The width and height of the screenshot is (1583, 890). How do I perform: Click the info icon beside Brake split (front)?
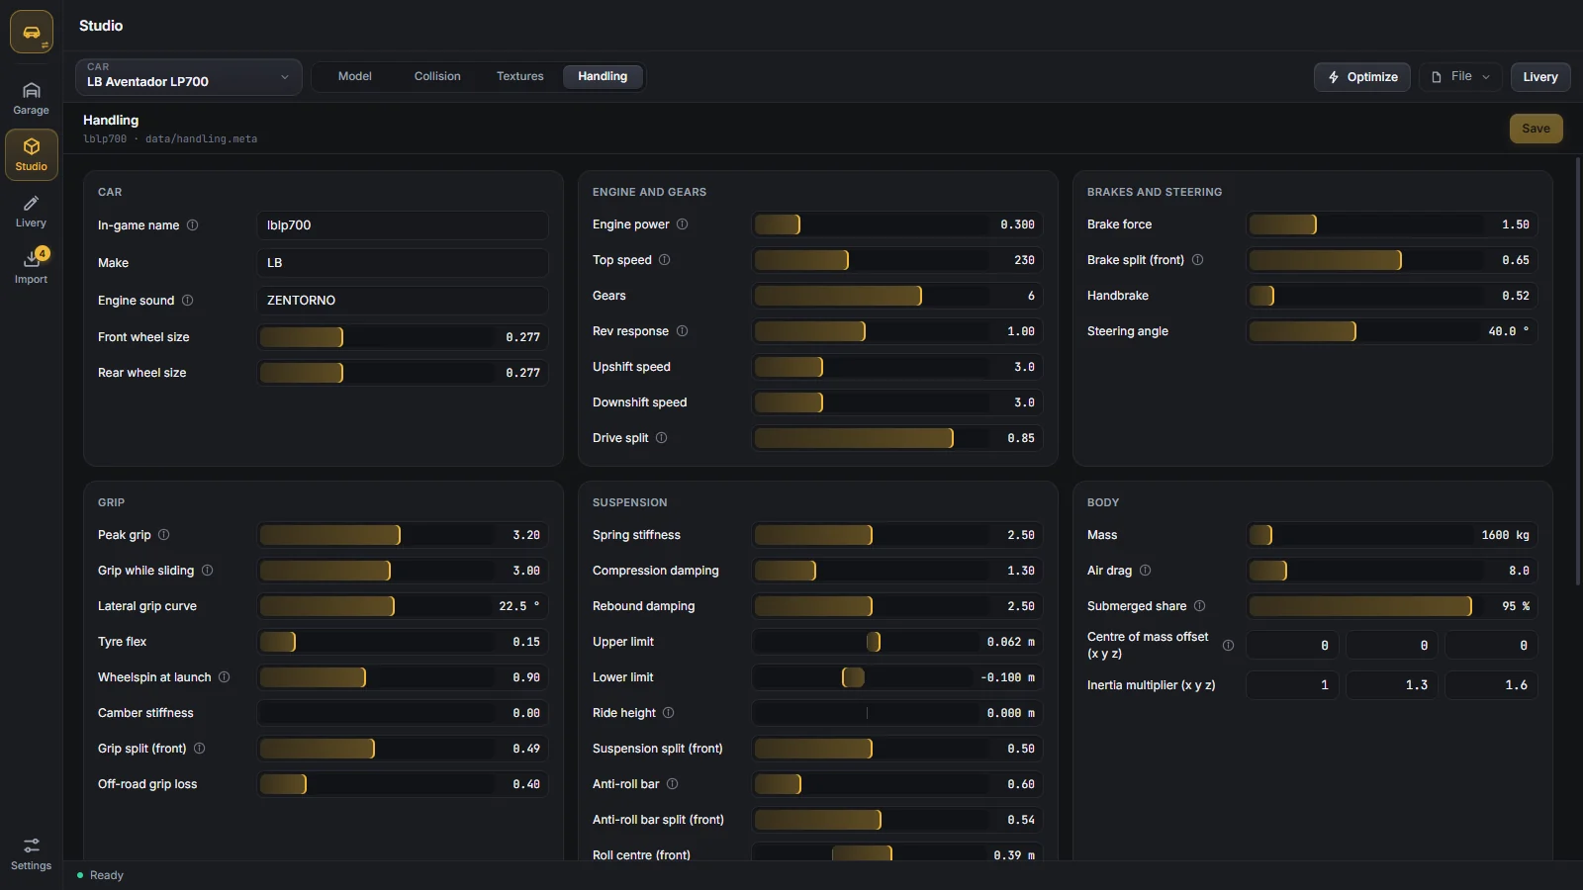pos(1198,260)
